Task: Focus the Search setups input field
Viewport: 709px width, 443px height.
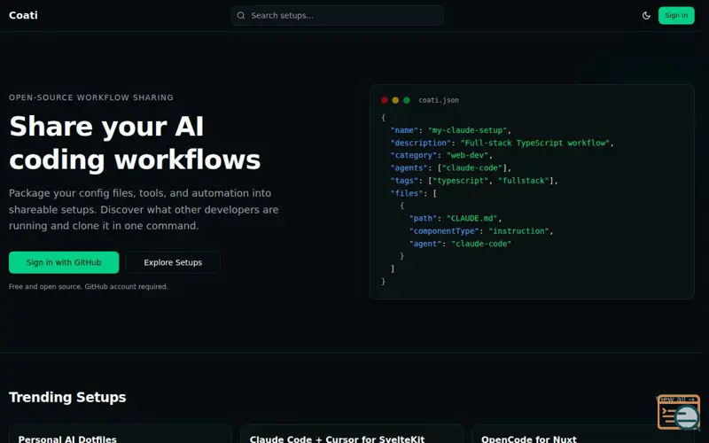Action: pyautogui.click(x=337, y=15)
